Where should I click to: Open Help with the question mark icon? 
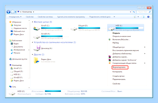point(148,17)
